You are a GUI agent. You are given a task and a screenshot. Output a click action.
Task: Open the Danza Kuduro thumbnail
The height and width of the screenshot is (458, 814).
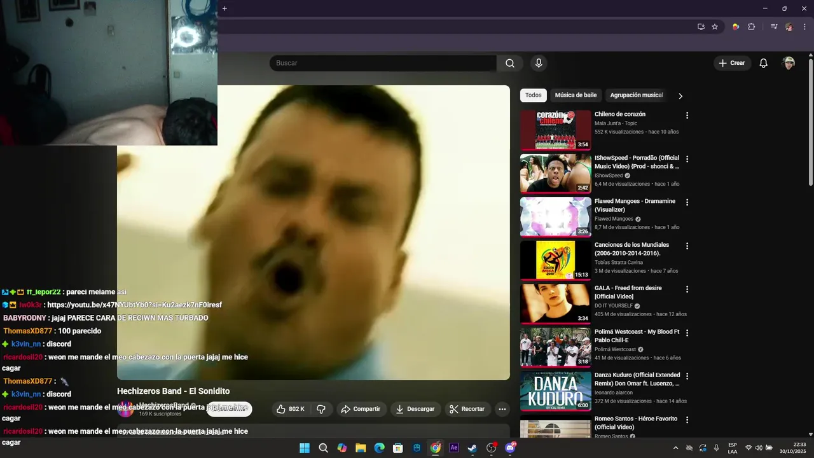pyautogui.click(x=556, y=391)
